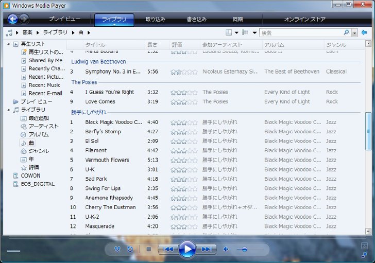
Task: Sort by the 長さ column header
Action: point(157,45)
